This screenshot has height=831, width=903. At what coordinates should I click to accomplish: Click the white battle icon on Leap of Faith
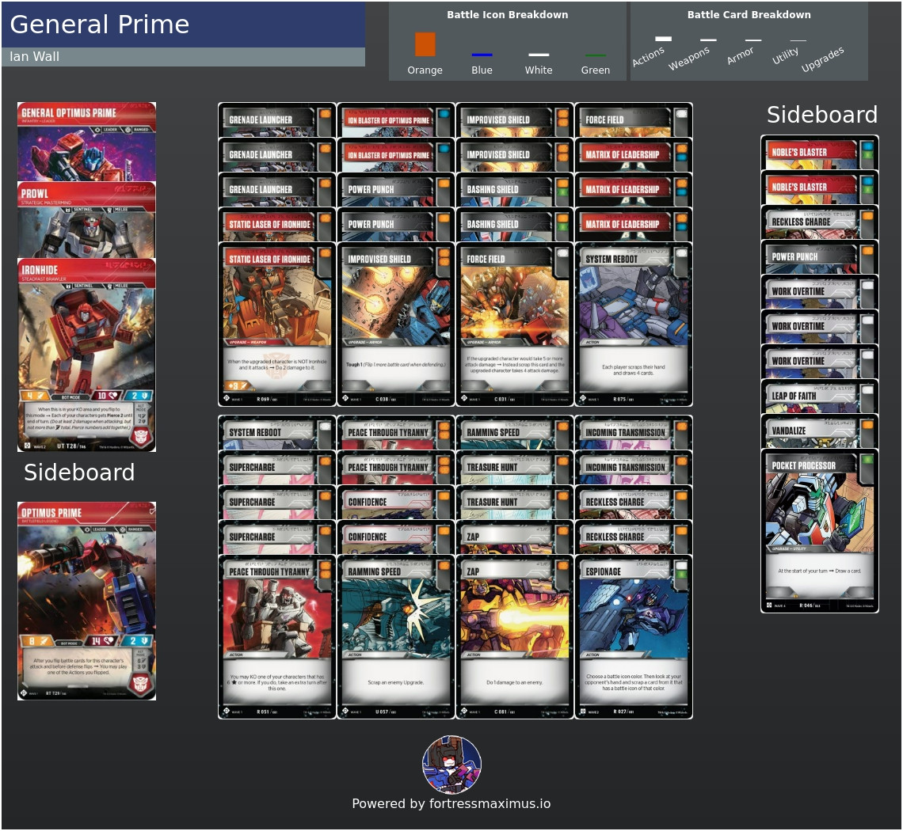[867, 391]
